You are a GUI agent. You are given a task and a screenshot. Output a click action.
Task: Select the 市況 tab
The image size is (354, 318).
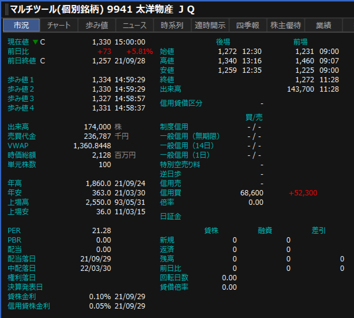click(21, 25)
